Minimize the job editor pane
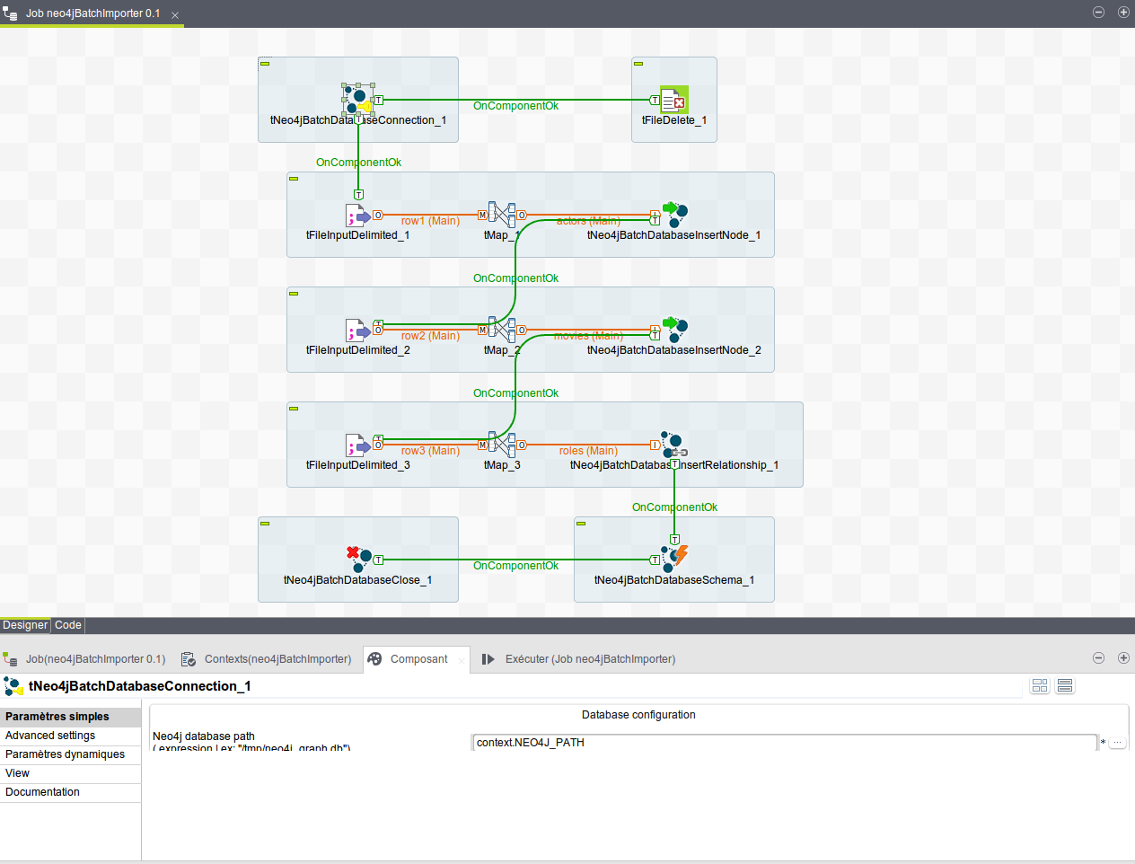Screen dimensions: 1135x864 [x=1098, y=13]
